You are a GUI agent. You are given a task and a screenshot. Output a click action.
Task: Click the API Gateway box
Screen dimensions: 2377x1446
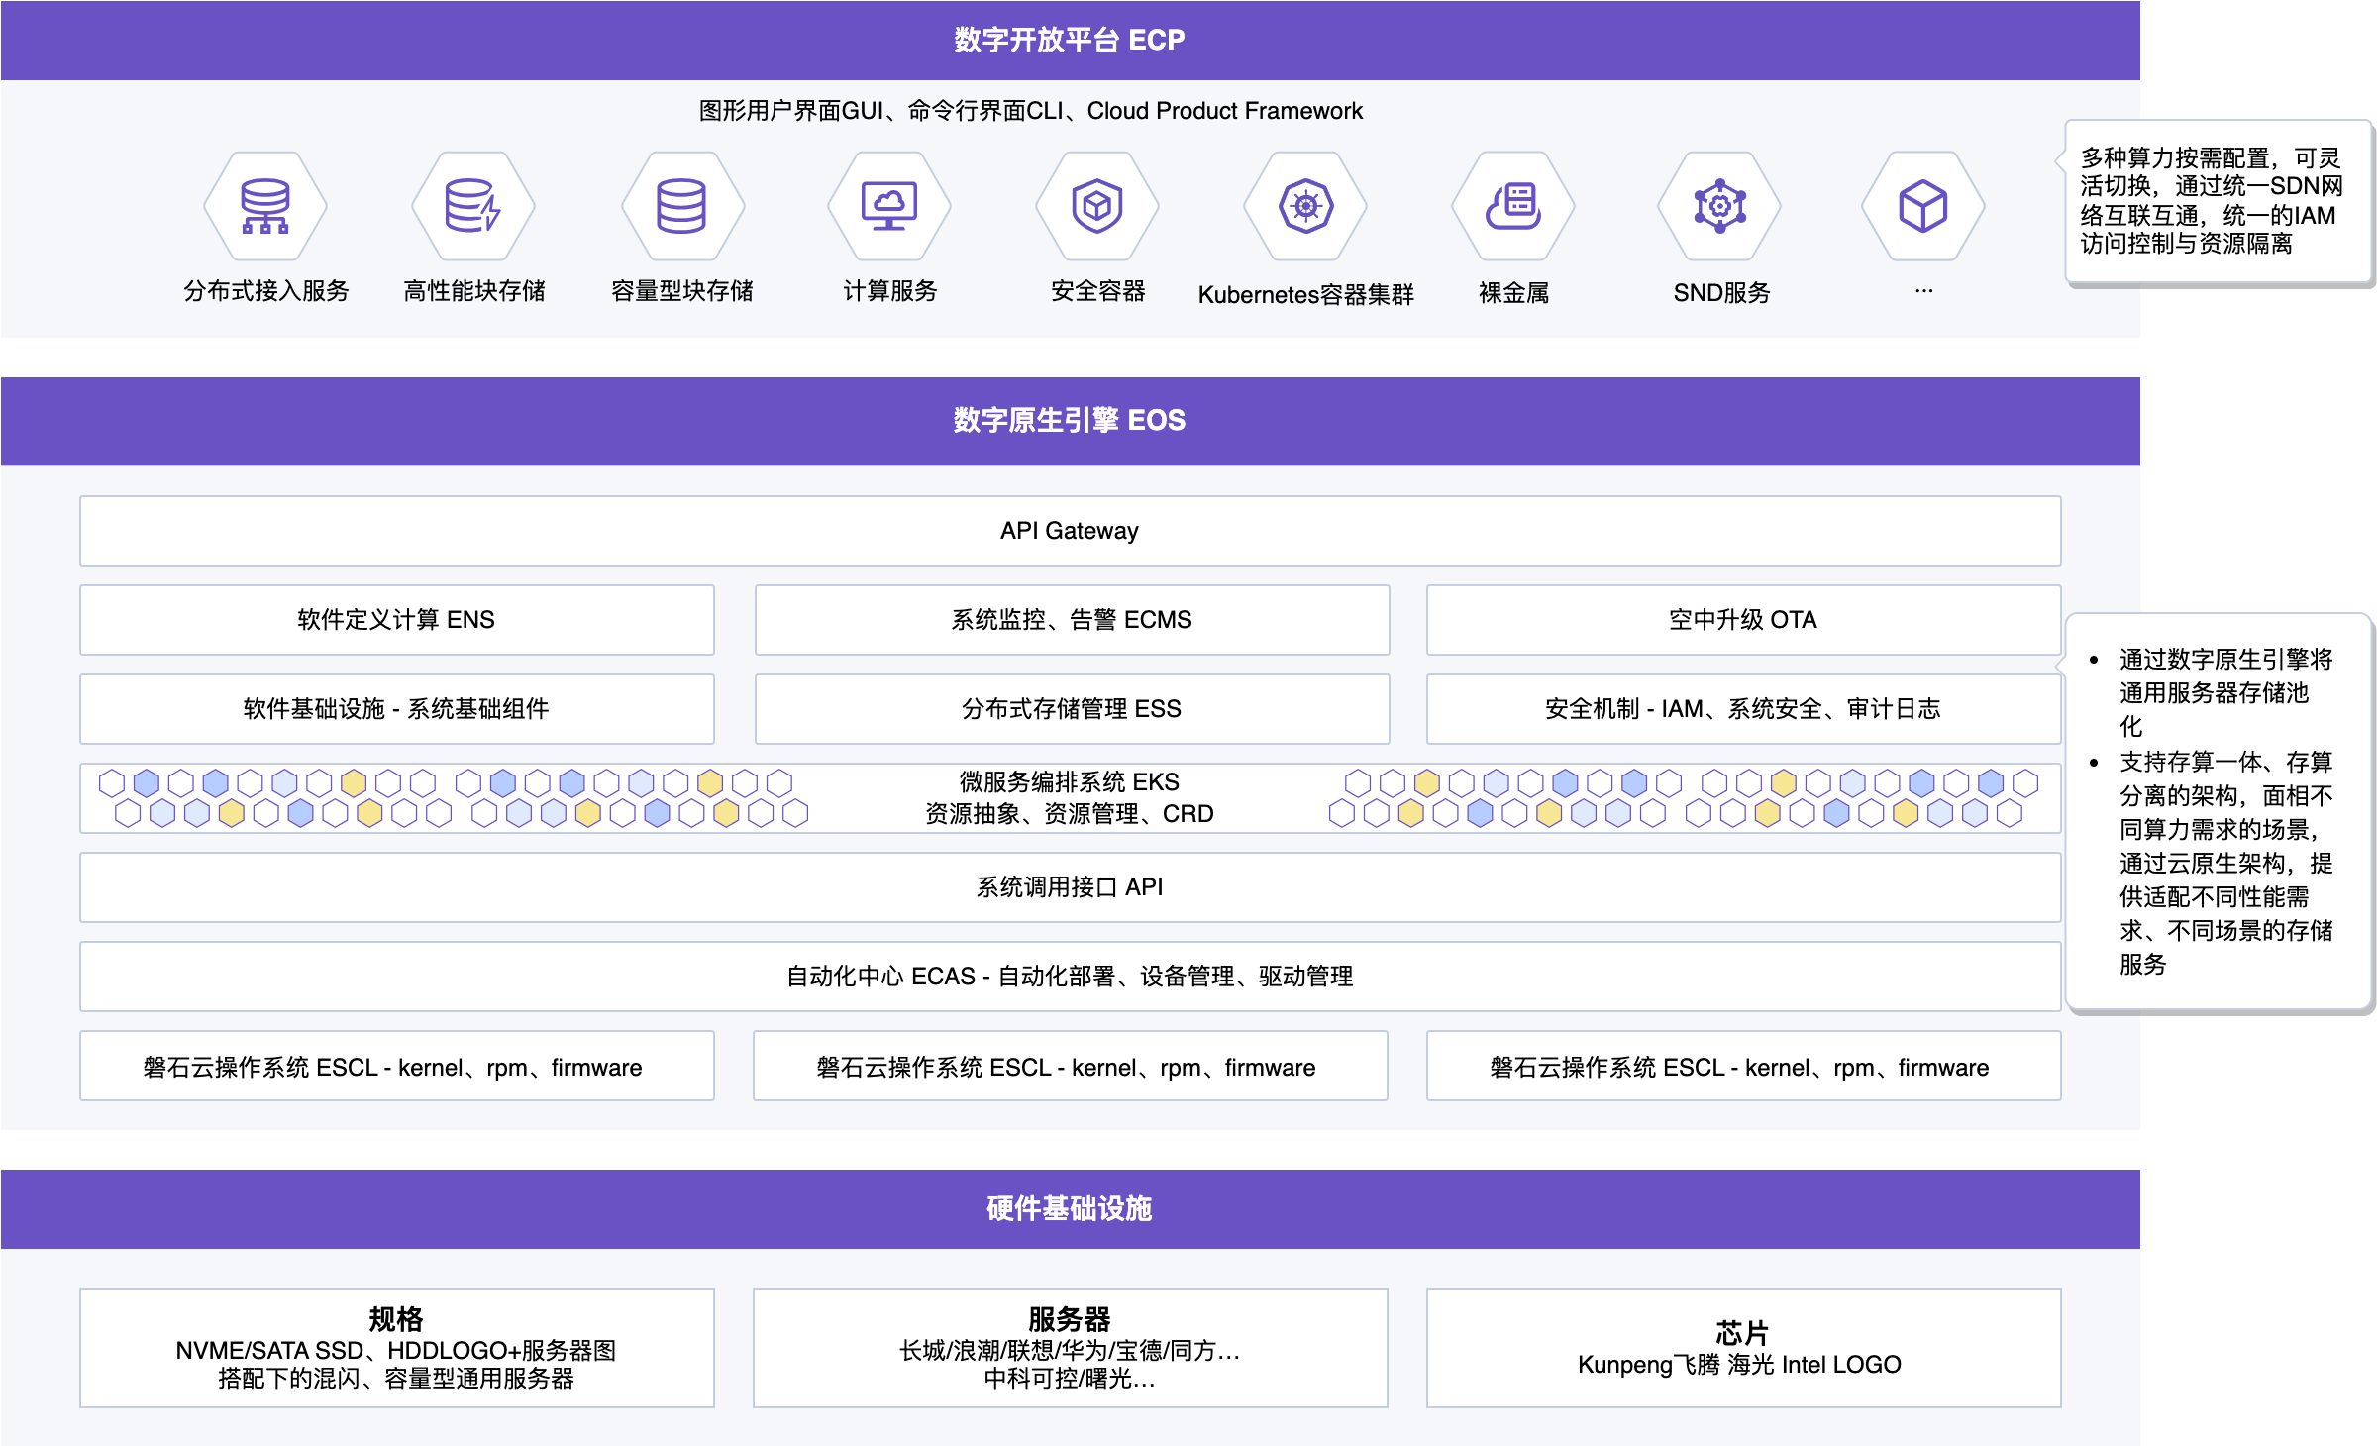(x=1070, y=531)
